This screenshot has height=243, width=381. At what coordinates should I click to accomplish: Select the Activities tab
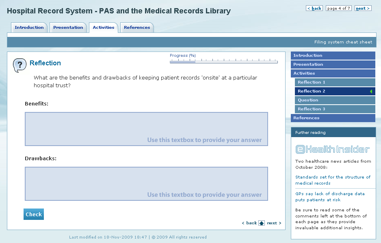pos(104,28)
